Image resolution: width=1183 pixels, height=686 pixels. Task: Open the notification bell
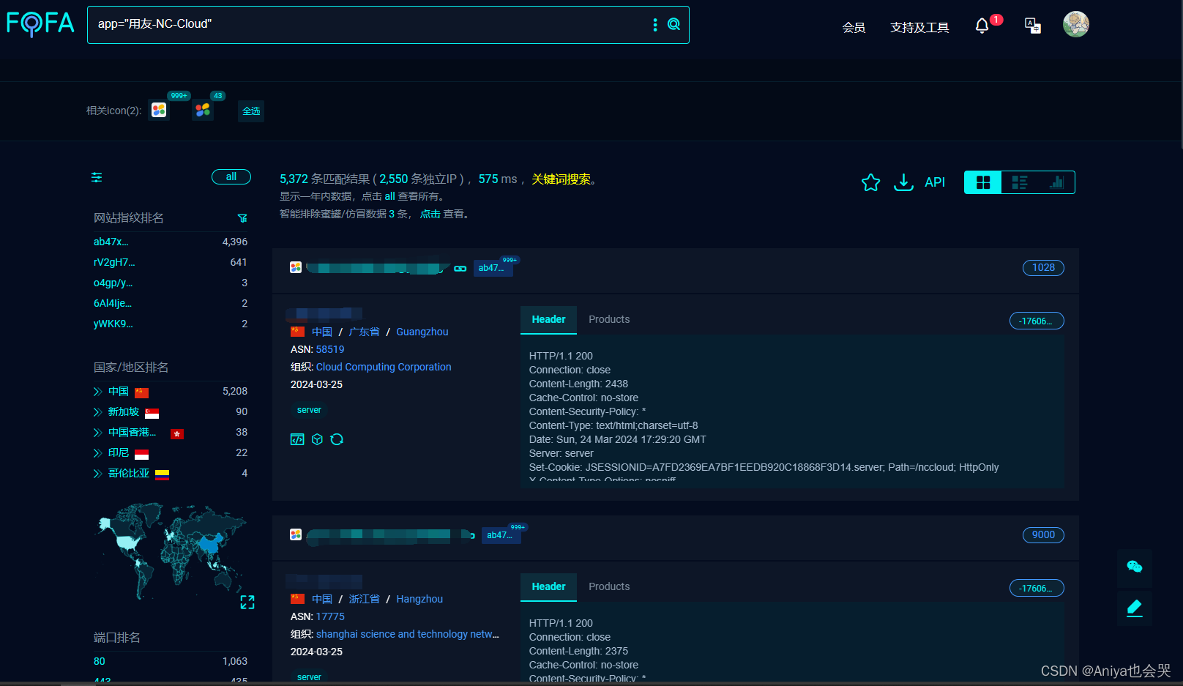[982, 26]
